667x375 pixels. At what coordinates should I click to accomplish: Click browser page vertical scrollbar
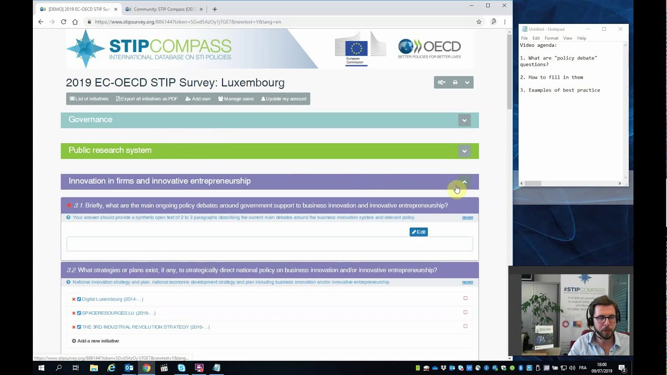click(x=510, y=73)
